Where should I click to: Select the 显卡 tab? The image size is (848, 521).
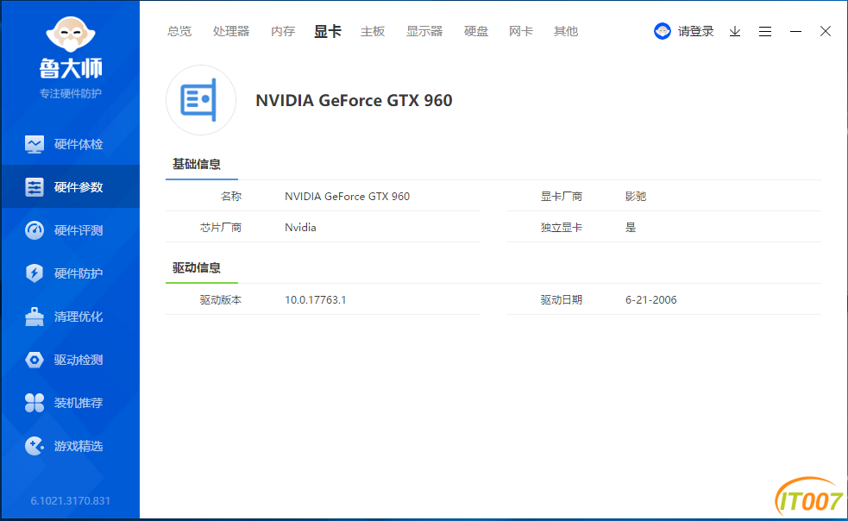click(328, 31)
